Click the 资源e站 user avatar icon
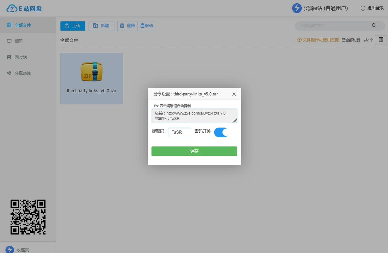Viewport: 388px width, 253px height. [296, 8]
